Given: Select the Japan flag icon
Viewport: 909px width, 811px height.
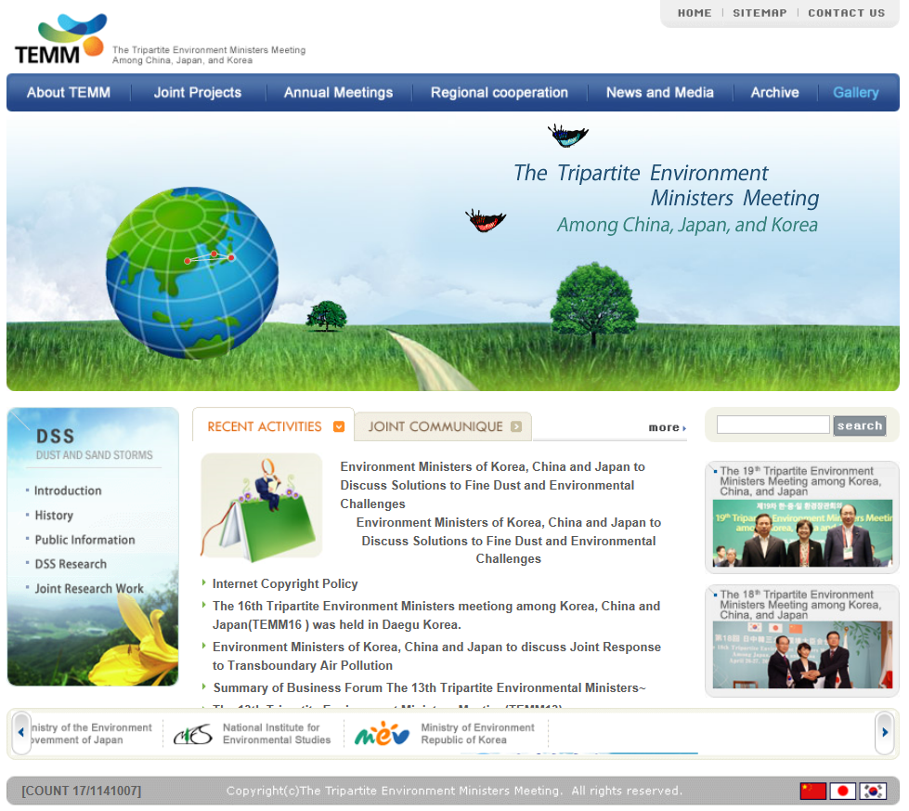Looking at the screenshot, I should (x=842, y=791).
